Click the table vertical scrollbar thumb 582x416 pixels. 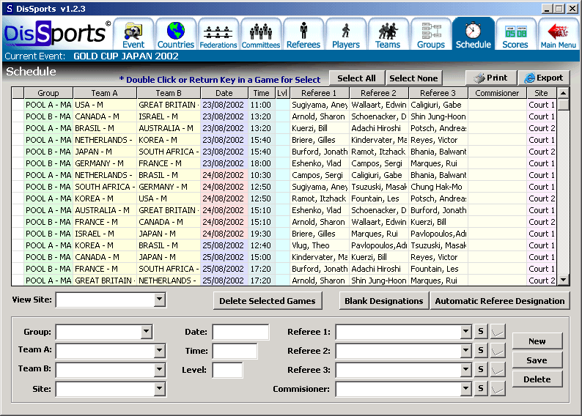coord(564,104)
